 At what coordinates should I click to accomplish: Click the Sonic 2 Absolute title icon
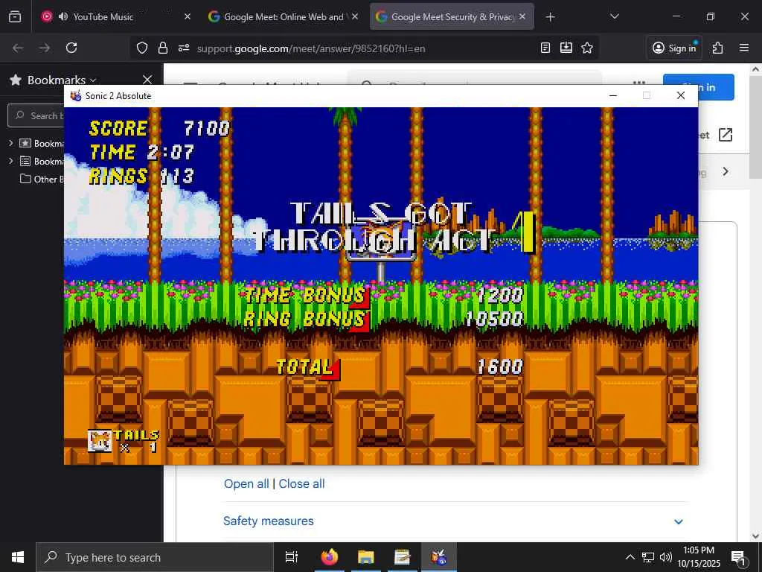tap(75, 96)
